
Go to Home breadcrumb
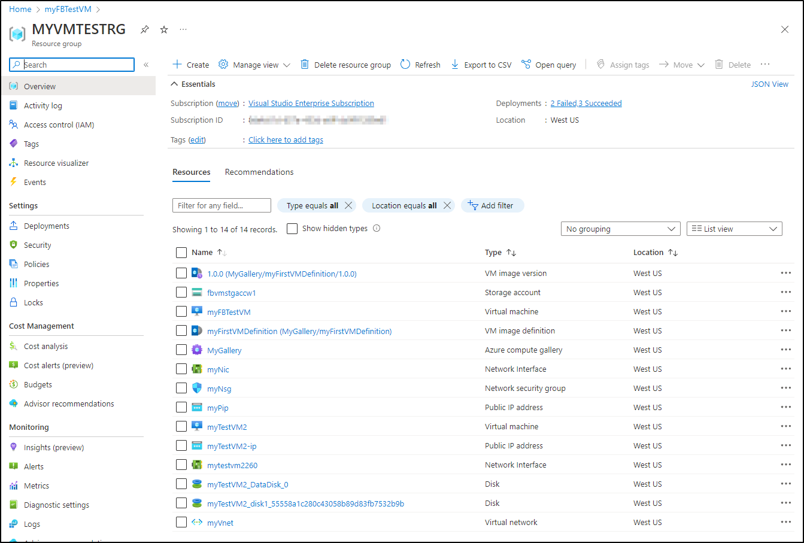[x=20, y=9]
